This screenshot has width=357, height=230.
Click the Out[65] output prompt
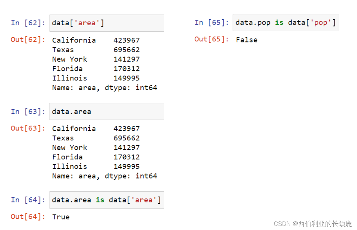(212, 39)
